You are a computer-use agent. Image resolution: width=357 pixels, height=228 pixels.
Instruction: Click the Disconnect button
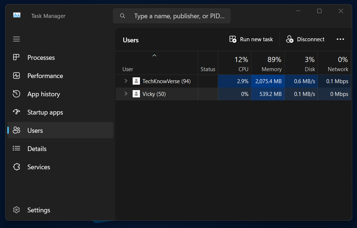click(305, 39)
